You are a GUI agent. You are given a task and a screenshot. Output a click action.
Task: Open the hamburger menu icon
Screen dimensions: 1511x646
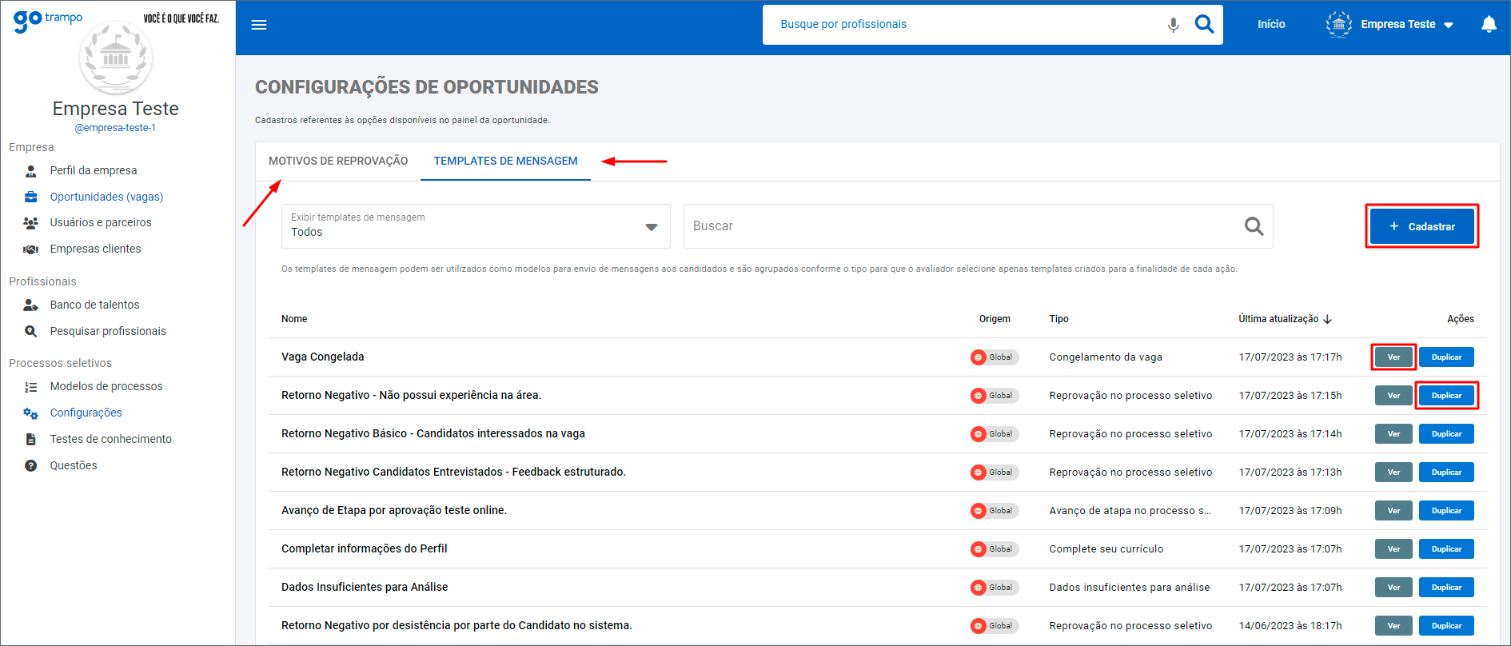259,25
